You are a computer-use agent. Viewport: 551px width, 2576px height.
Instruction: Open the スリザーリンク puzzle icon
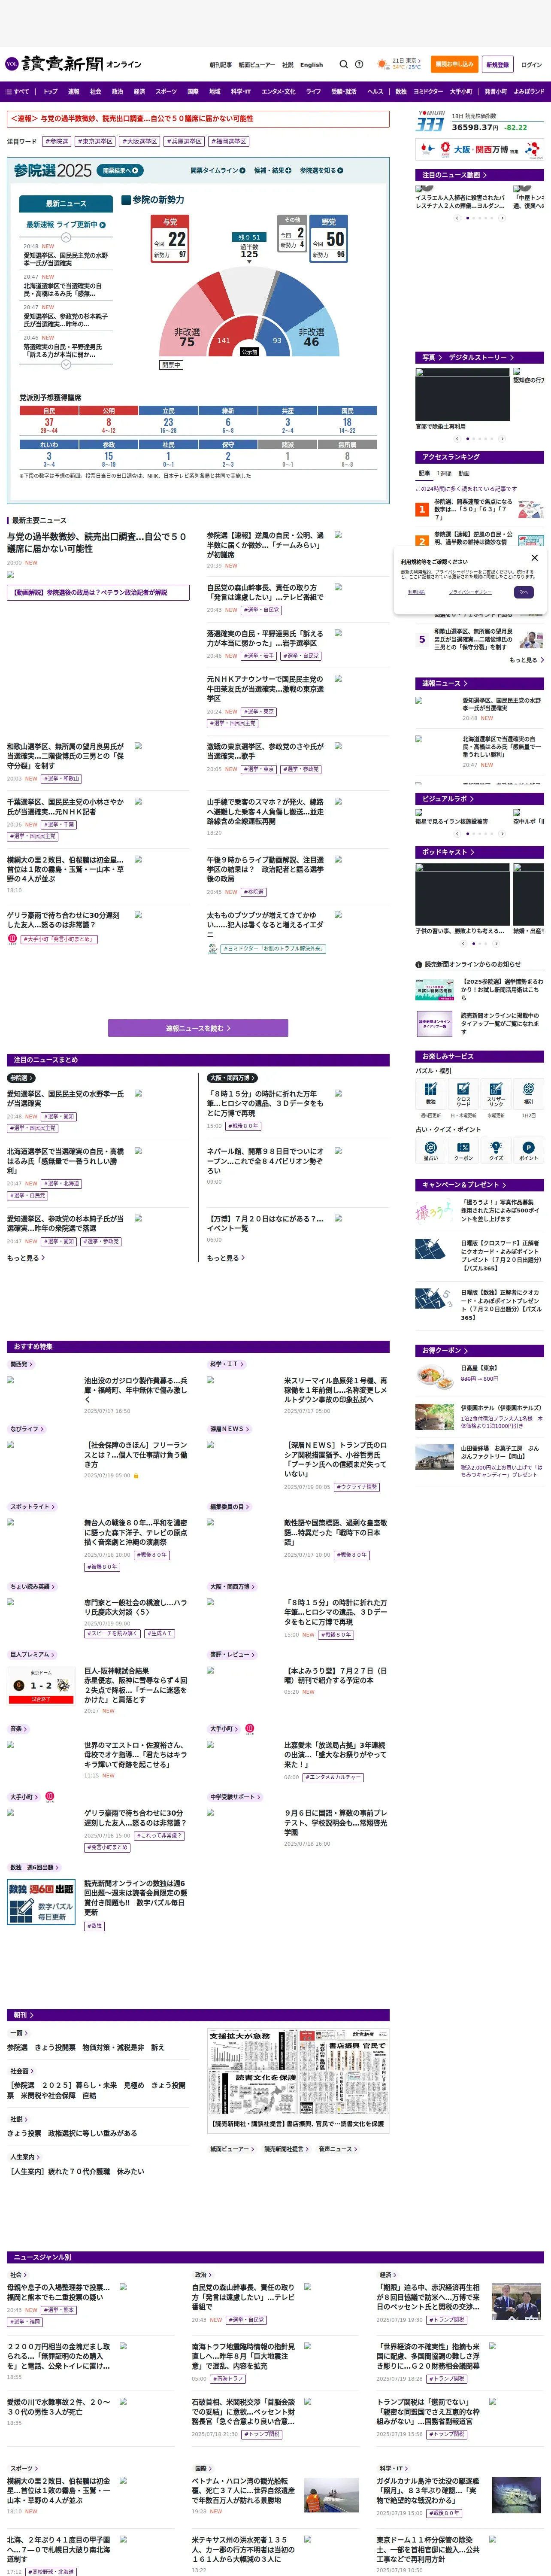(x=496, y=1093)
